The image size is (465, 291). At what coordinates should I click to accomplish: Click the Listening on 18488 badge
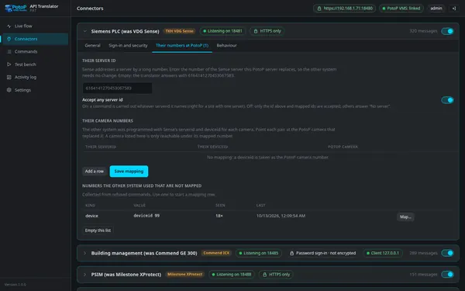231,275
